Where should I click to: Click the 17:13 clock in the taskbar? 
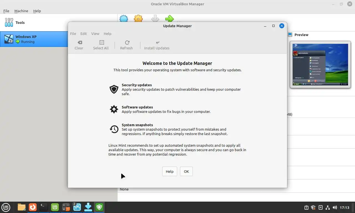pyautogui.click(x=344, y=207)
